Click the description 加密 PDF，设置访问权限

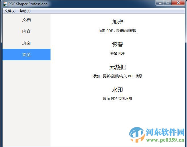pos(117,31)
